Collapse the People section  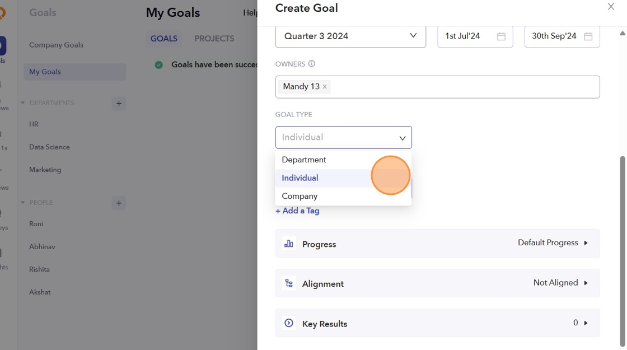(23, 203)
